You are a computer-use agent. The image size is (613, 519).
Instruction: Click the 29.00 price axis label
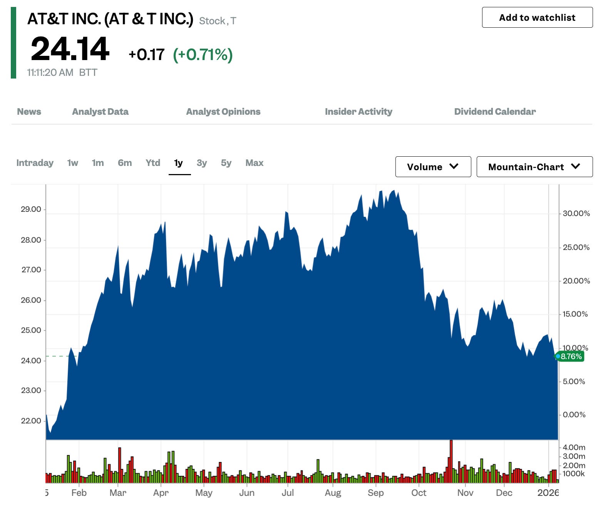(x=31, y=209)
